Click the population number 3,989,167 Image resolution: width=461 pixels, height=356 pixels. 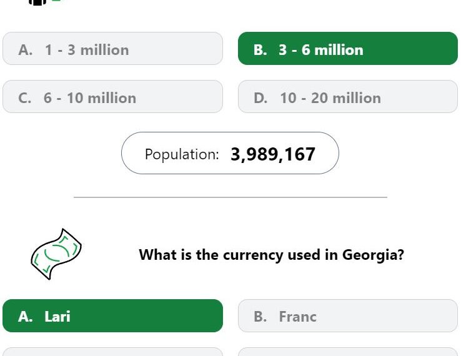[273, 154]
